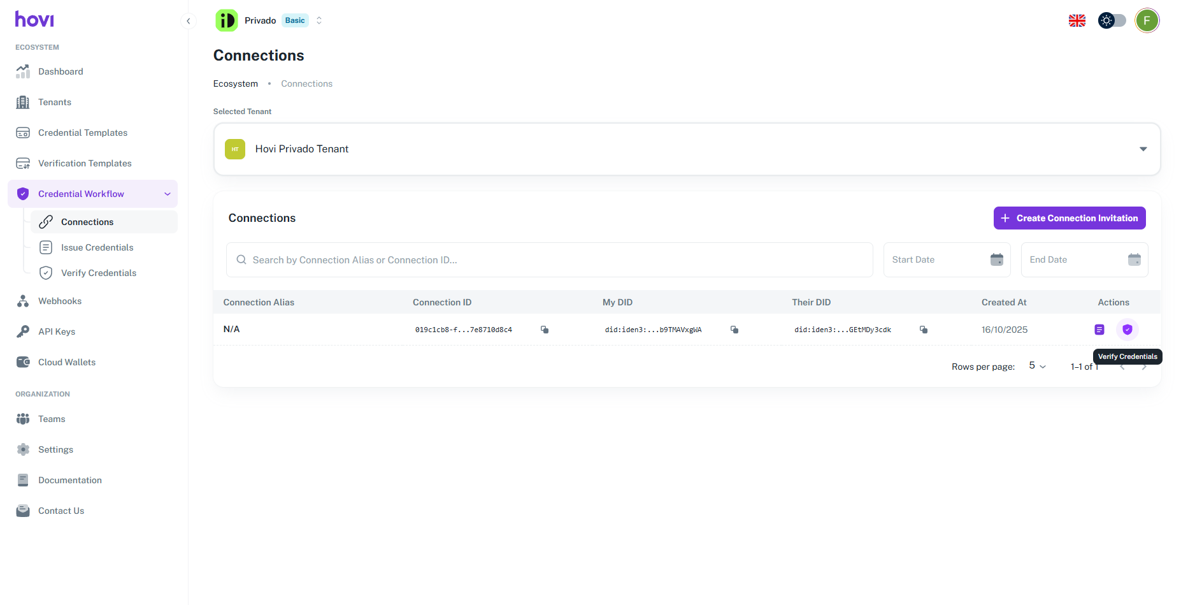Click Create Connection Invitation button
The width and height of the screenshot is (1181, 605).
[x=1070, y=218]
